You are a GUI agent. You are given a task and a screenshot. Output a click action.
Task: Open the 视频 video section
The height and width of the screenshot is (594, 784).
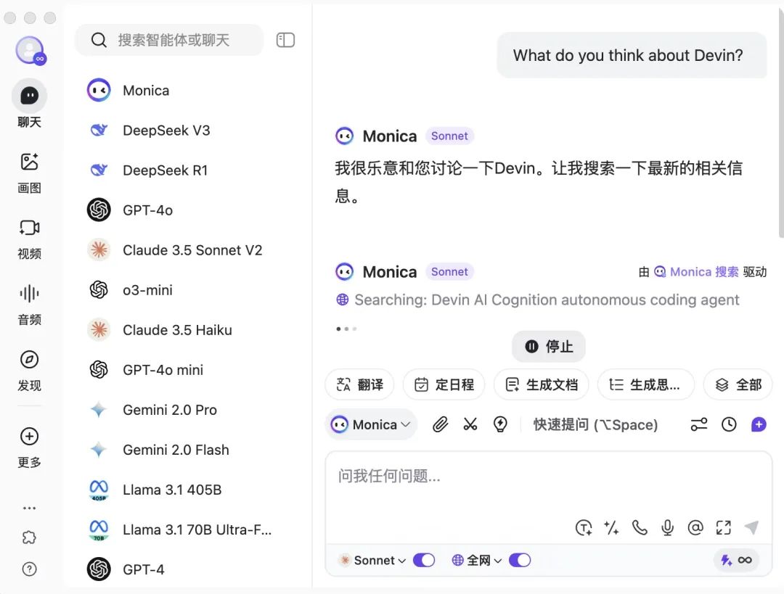pyautogui.click(x=29, y=239)
